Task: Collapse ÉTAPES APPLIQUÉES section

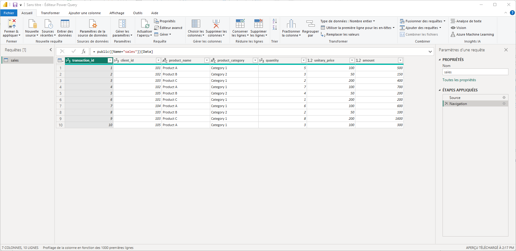Action: (440, 90)
